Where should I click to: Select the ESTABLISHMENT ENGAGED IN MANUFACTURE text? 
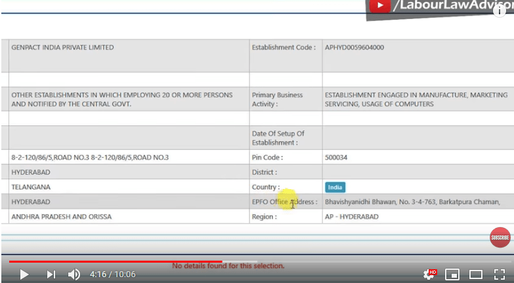[416, 99]
